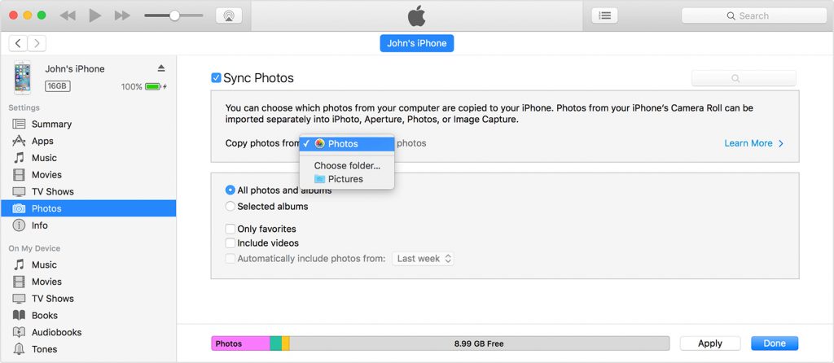
Task: Eject John's iPhone using eject icon
Action: pyautogui.click(x=161, y=68)
